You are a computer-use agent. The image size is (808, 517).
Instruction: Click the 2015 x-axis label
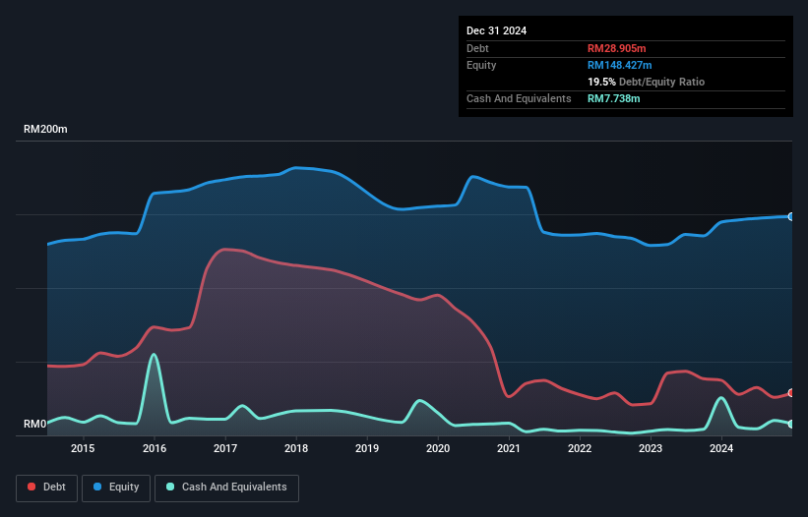click(x=83, y=448)
